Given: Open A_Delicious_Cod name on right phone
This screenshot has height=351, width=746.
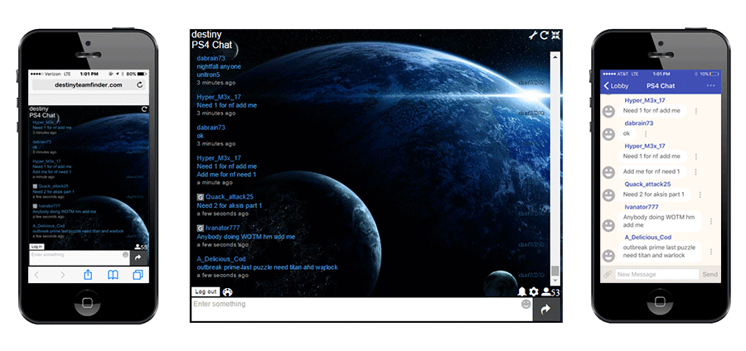Looking at the screenshot, I should point(647,237).
